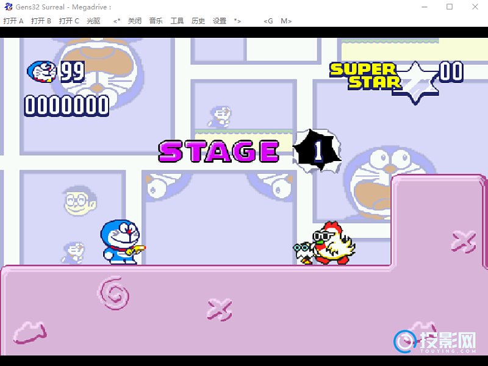Click the Doraemon player character holding gun
The image size is (488, 366).
point(123,242)
